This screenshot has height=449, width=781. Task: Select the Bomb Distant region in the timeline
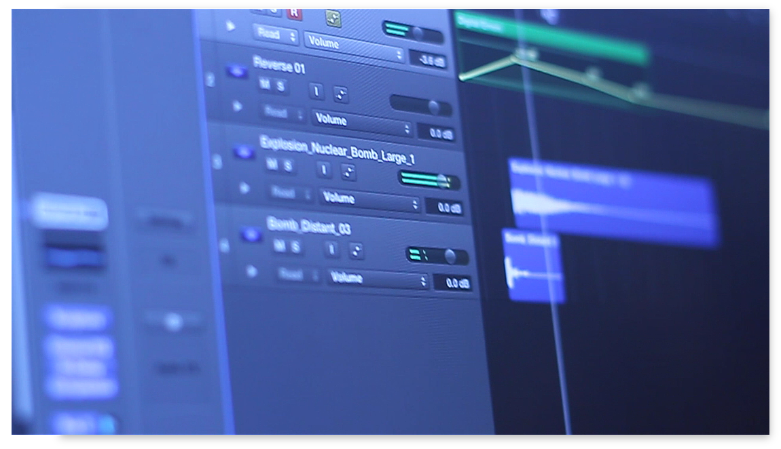pyautogui.click(x=534, y=266)
